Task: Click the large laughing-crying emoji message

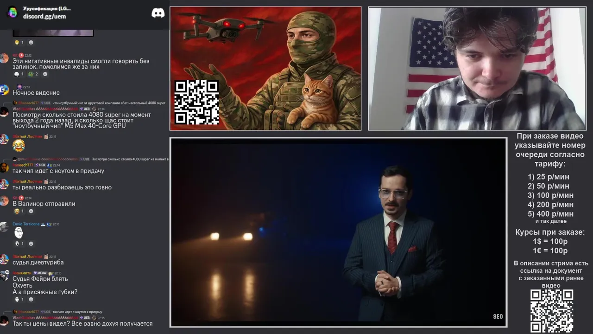Action: (19, 146)
